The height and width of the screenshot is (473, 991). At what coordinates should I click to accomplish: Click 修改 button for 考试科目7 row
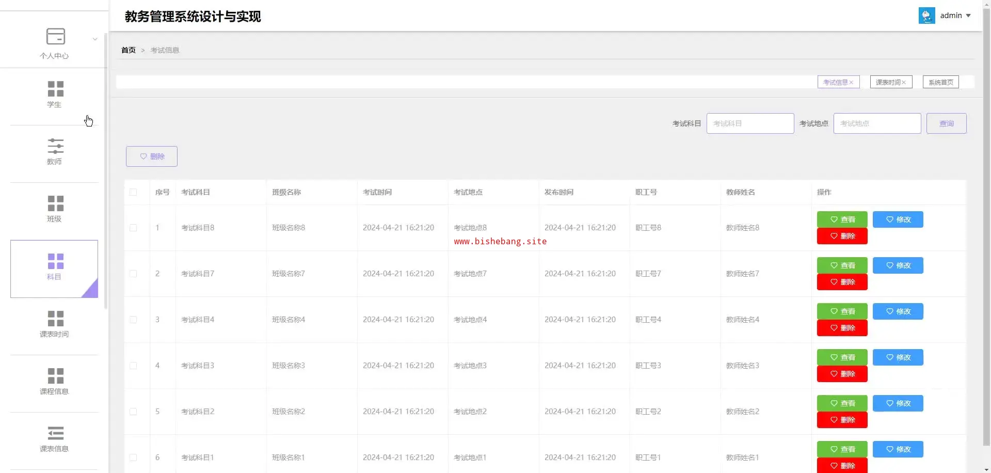tap(898, 265)
